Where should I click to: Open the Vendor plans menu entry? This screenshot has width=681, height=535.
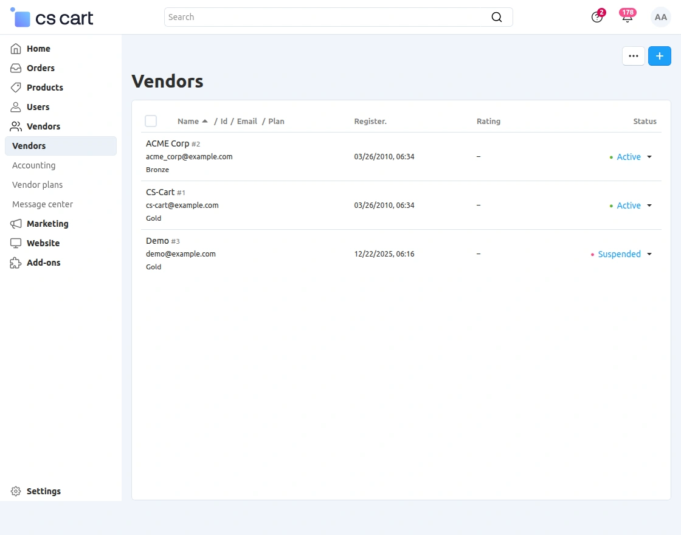pyautogui.click(x=37, y=185)
